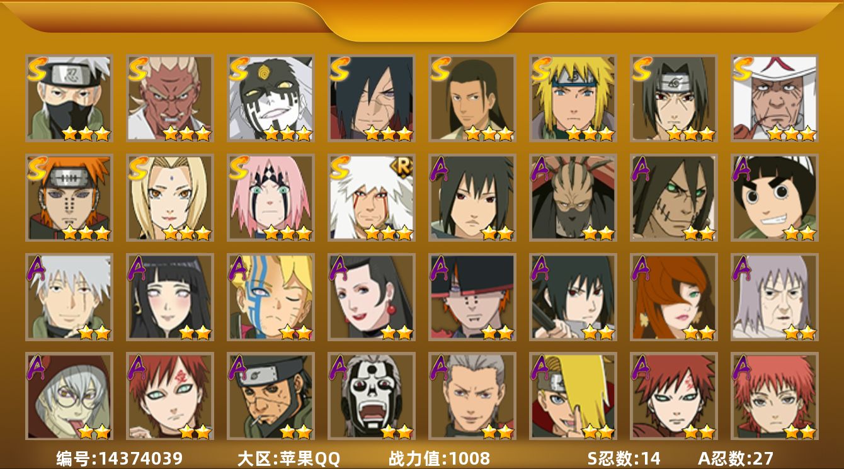Select the skull-faced Hidan A-rank portrait

tap(371, 396)
